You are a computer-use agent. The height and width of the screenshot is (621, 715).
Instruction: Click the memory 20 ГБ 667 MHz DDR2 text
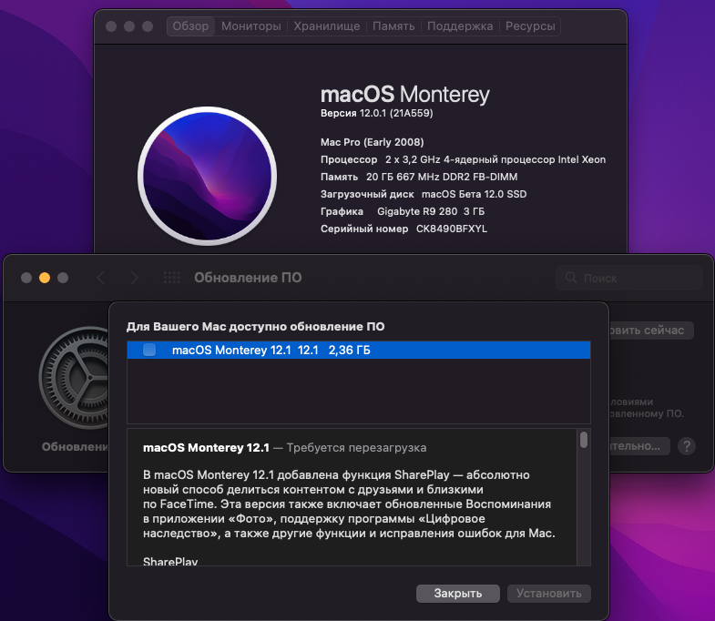coord(442,177)
